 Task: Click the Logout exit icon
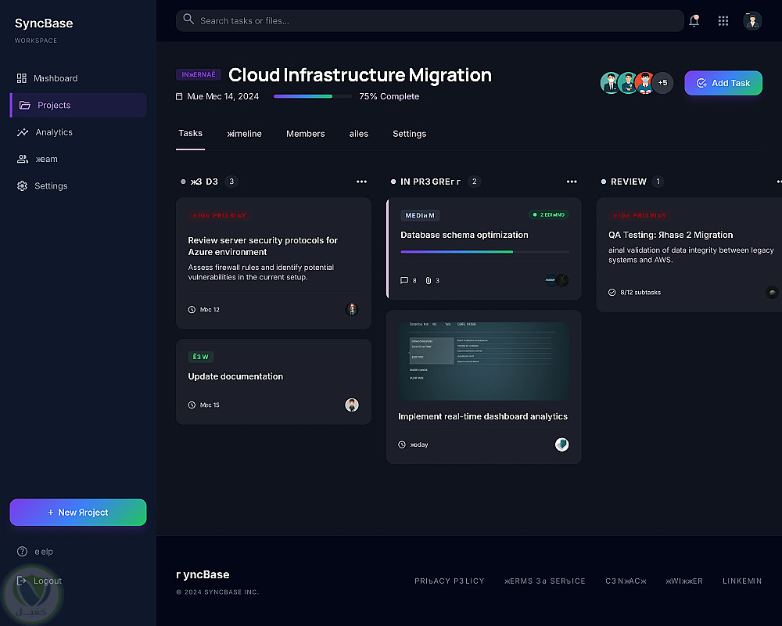[x=21, y=581]
